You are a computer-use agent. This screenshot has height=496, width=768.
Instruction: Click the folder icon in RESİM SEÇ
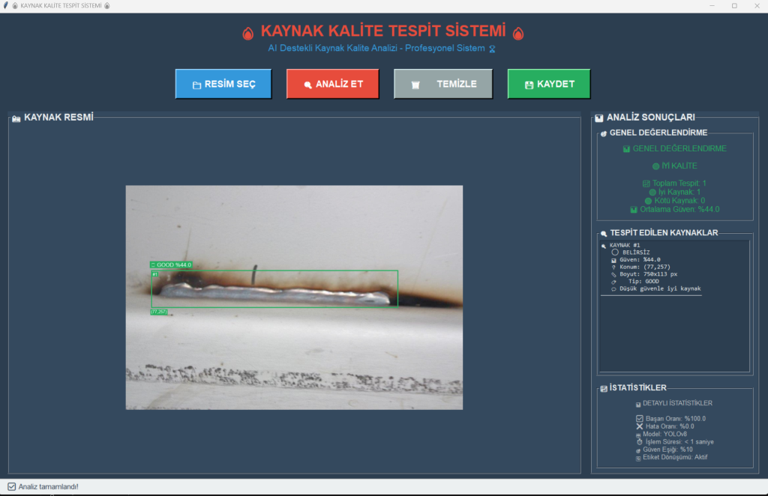pyautogui.click(x=196, y=85)
